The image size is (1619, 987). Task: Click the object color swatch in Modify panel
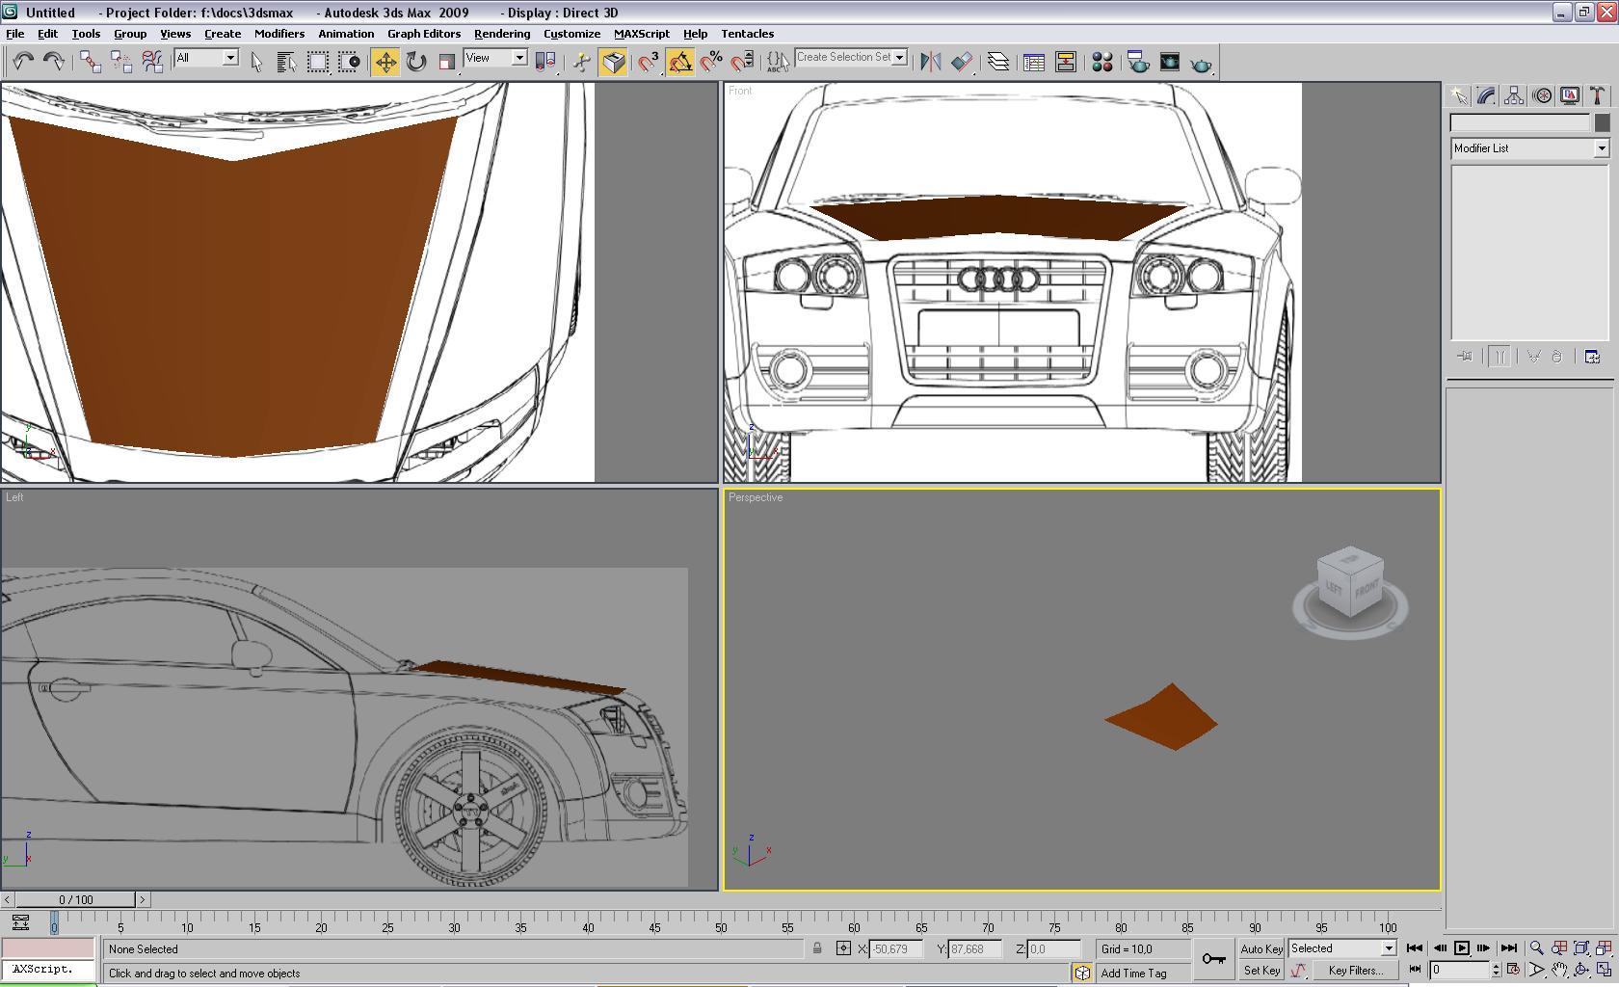(x=1602, y=122)
